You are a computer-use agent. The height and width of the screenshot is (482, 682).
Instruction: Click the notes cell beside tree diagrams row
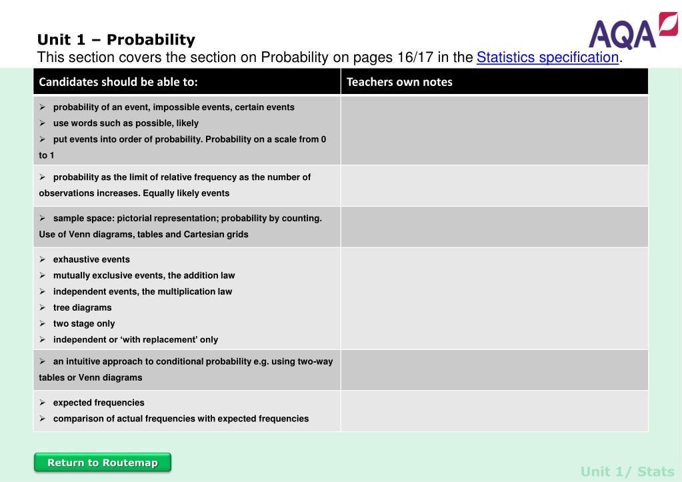[x=495, y=299]
